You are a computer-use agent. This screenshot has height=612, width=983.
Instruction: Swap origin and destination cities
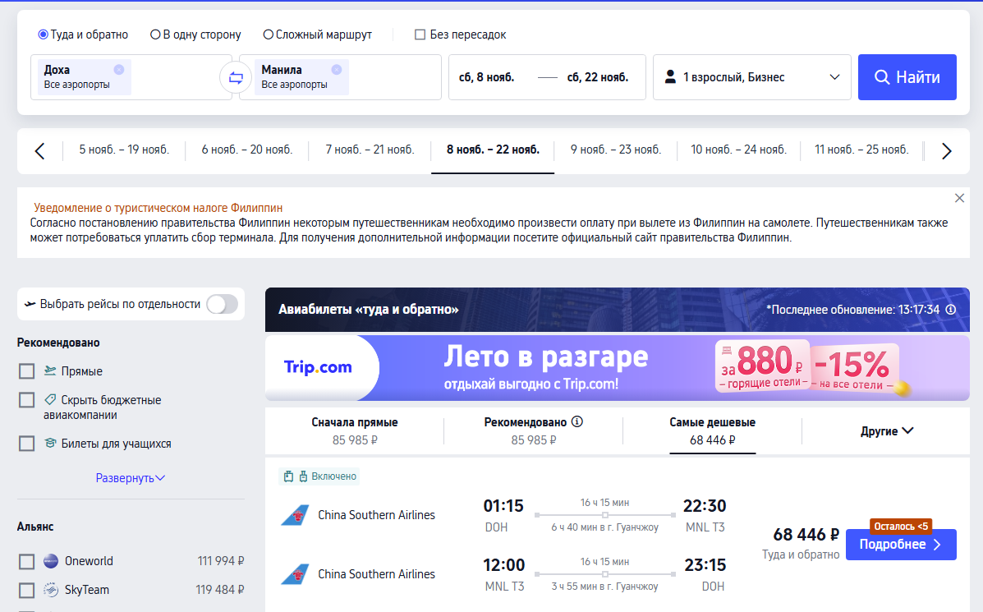(236, 78)
